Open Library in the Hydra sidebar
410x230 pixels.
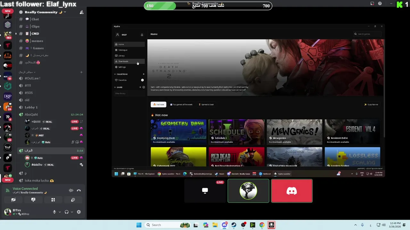tap(129, 56)
